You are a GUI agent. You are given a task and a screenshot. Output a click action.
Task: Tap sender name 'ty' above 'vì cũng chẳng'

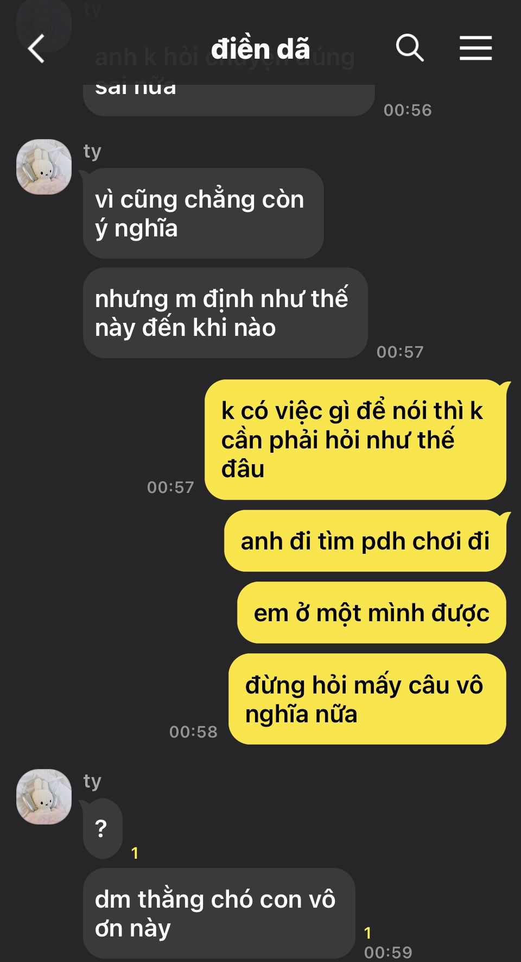pos(92,151)
